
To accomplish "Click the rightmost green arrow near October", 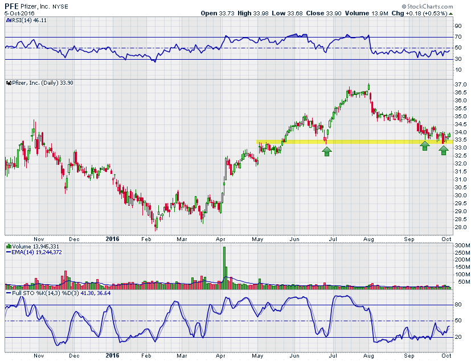I will coord(444,151).
